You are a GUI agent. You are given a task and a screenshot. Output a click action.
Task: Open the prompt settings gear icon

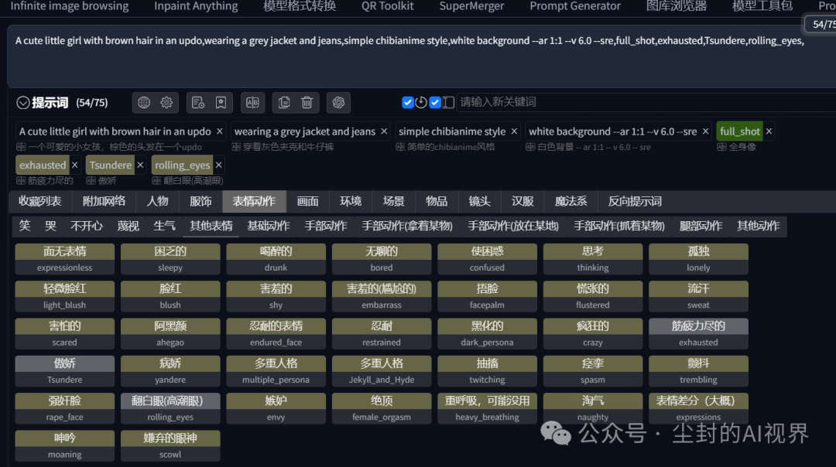pos(166,102)
